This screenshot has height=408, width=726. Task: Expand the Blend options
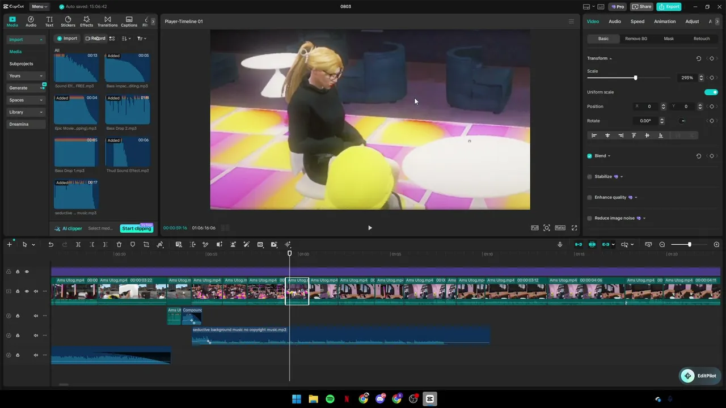coord(609,156)
